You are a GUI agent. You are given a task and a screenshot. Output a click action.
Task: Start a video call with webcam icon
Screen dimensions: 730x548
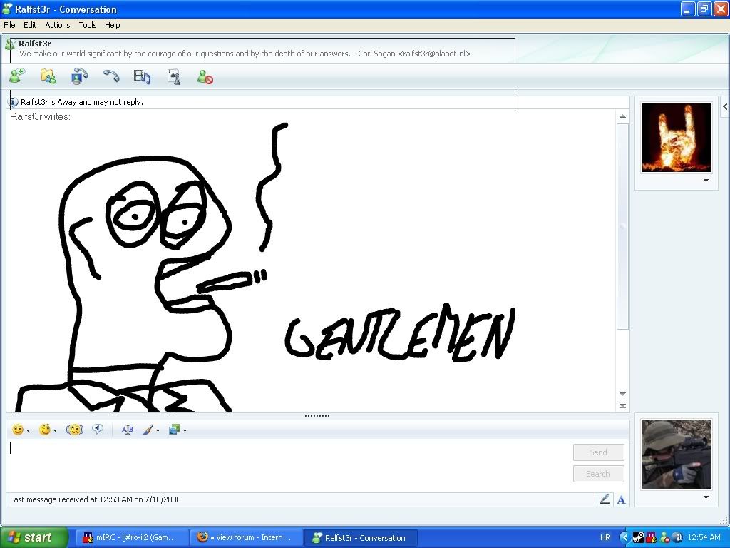click(79, 76)
